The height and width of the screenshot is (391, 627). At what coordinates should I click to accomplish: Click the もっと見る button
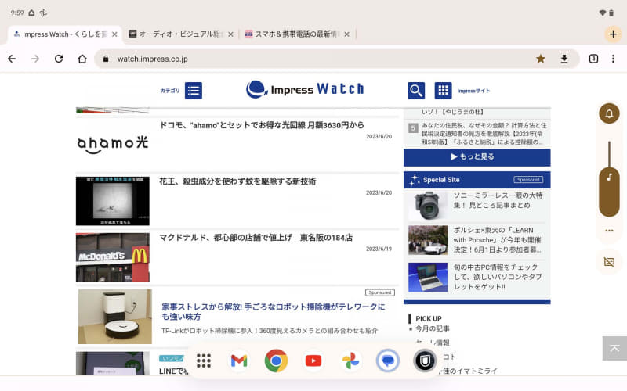[x=477, y=157]
